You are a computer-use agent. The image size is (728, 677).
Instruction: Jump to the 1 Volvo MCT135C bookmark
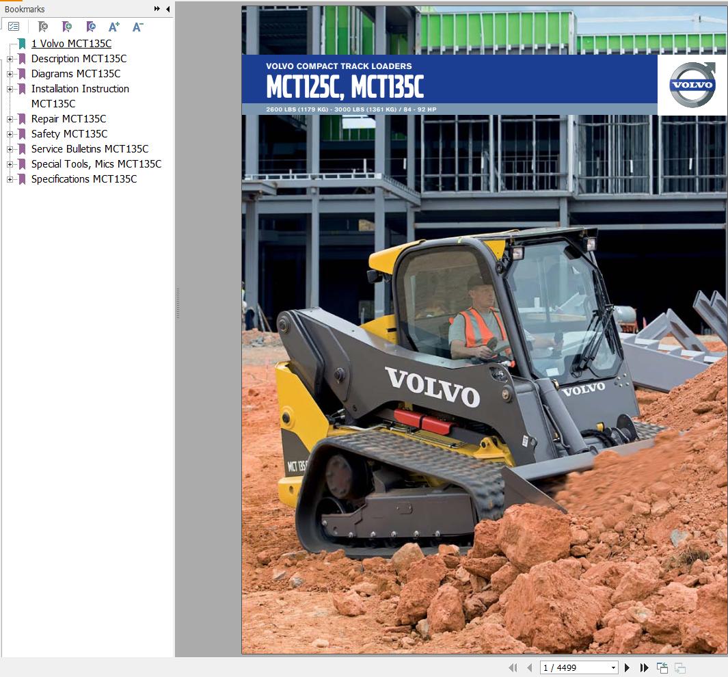pyautogui.click(x=71, y=43)
